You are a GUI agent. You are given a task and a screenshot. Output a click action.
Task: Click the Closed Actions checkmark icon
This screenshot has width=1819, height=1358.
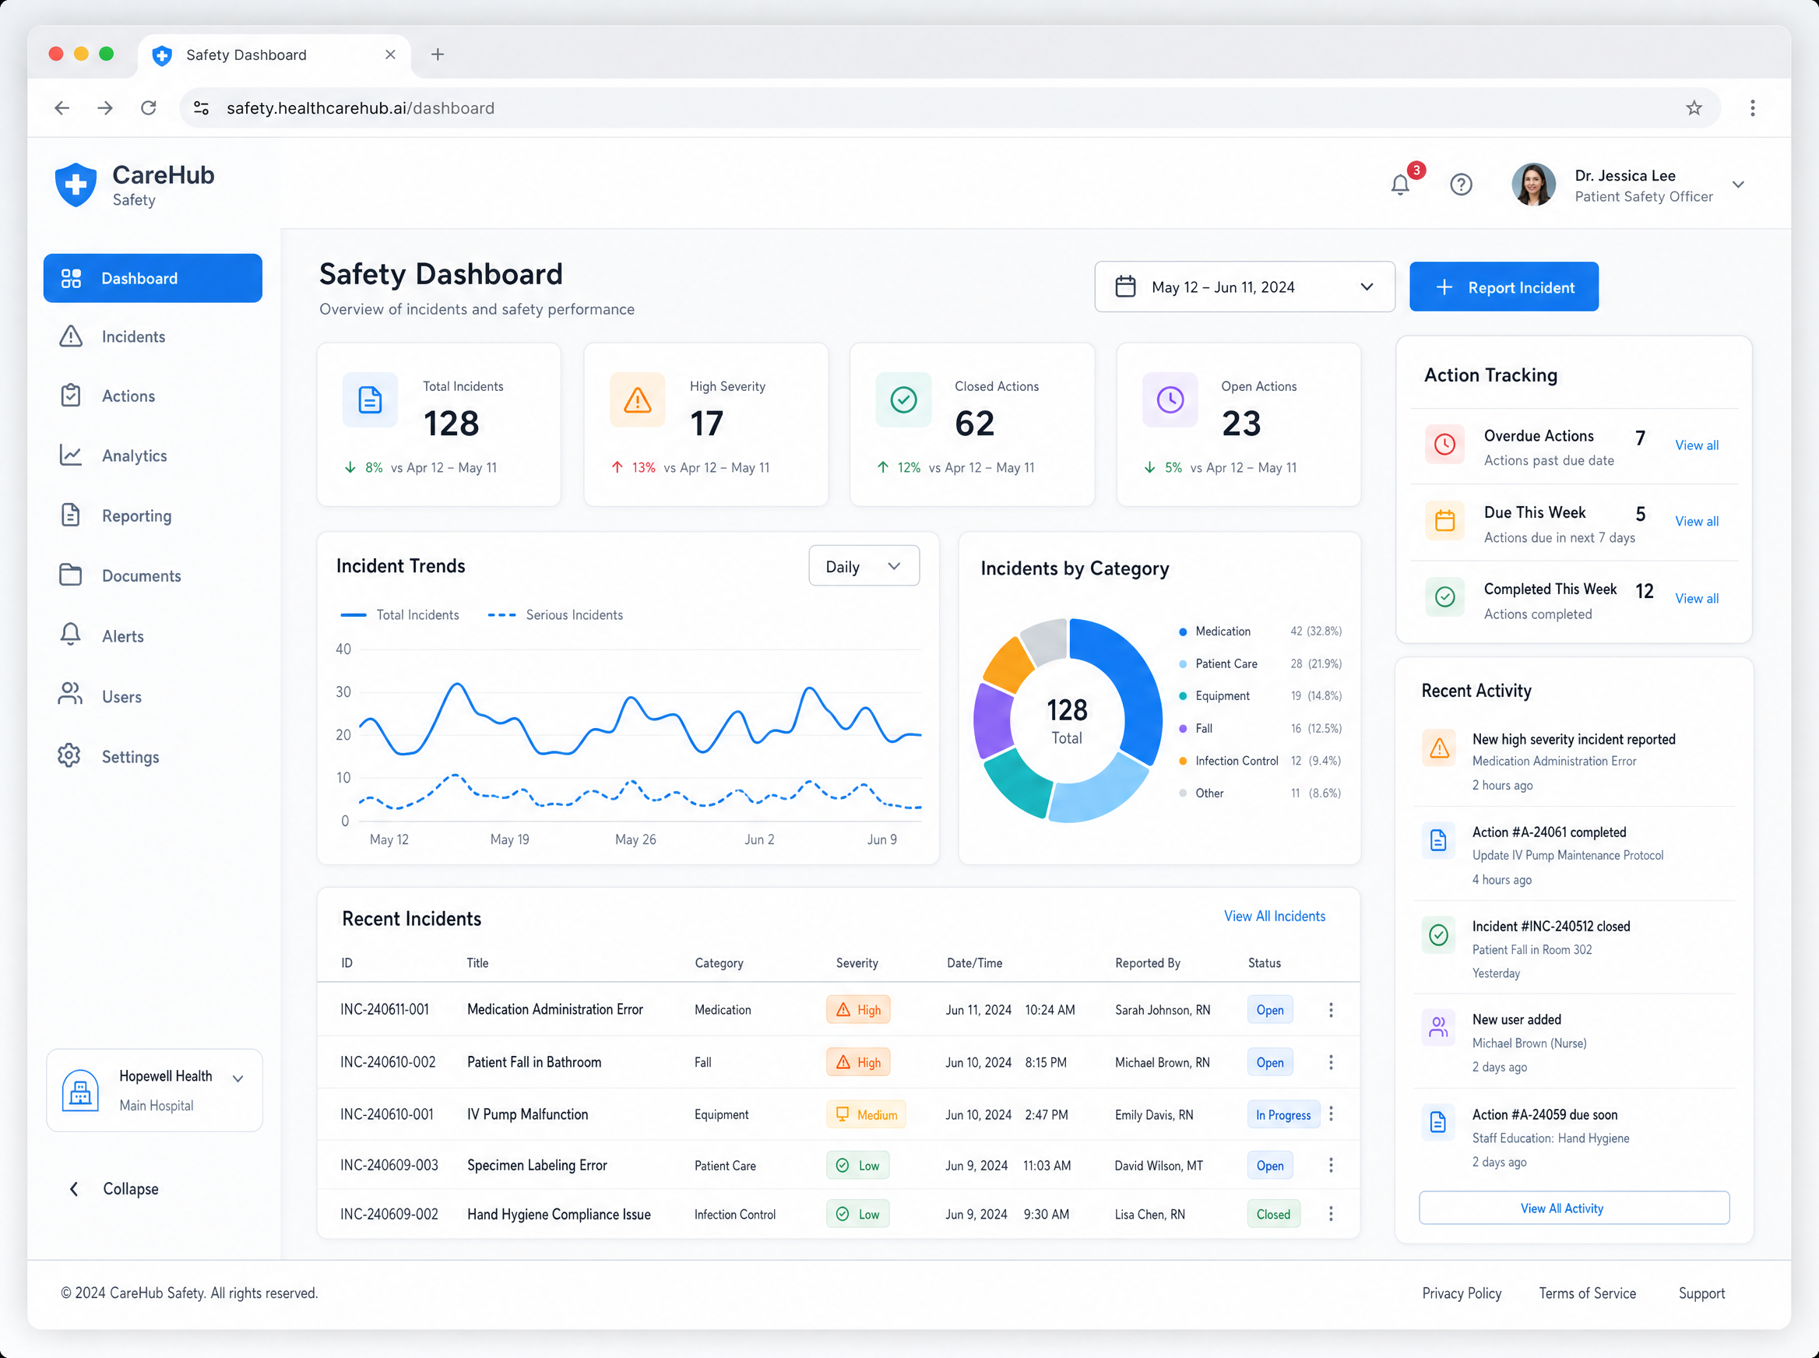[903, 400]
